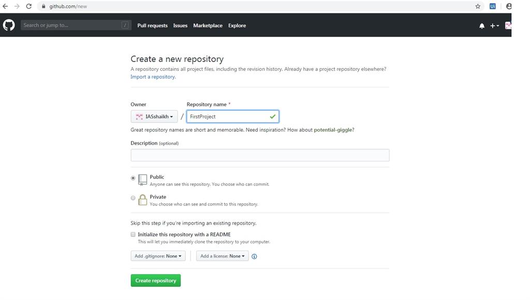Expand the IASshaikh owner dropdown

[x=154, y=116]
